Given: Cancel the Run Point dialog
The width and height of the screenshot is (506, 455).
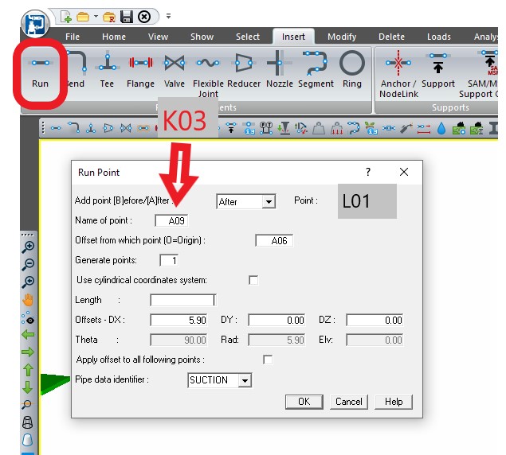Looking at the screenshot, I should tap(349, 402).
